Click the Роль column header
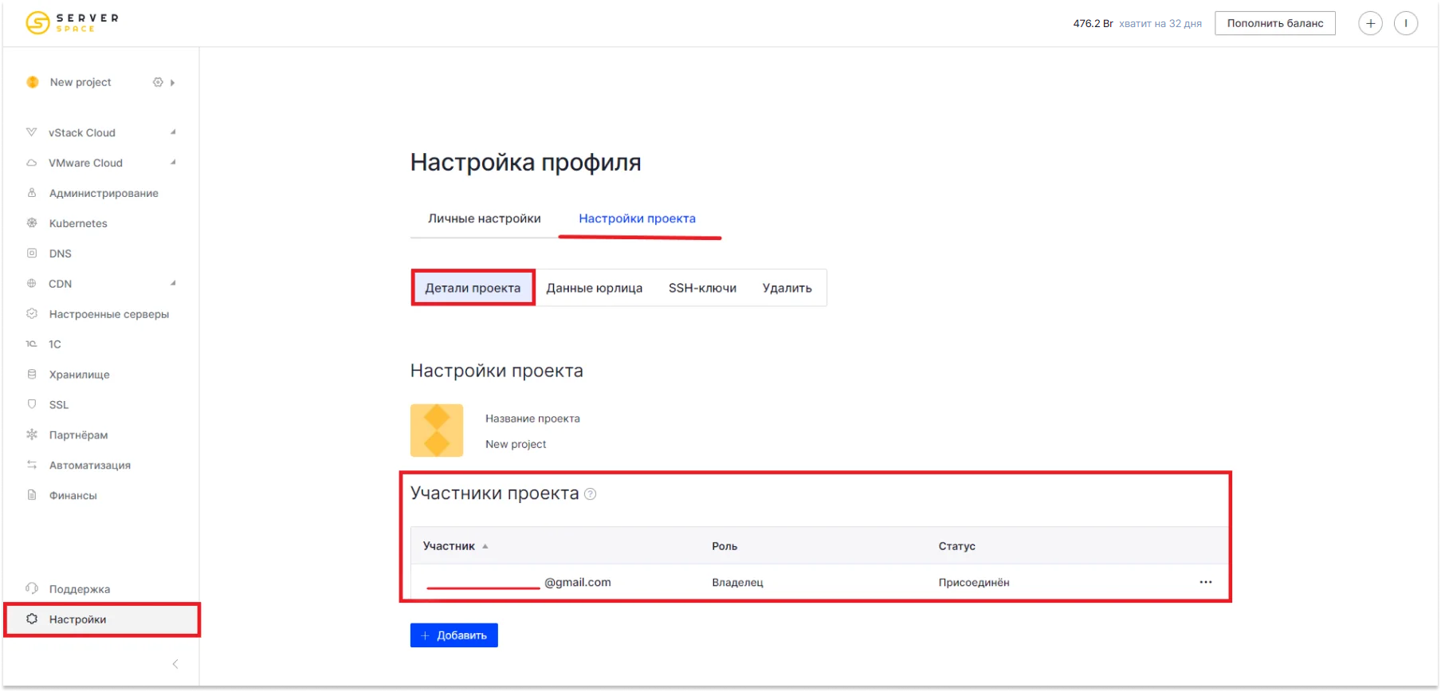The image size is (1441, 692). (x=724, y=546)
